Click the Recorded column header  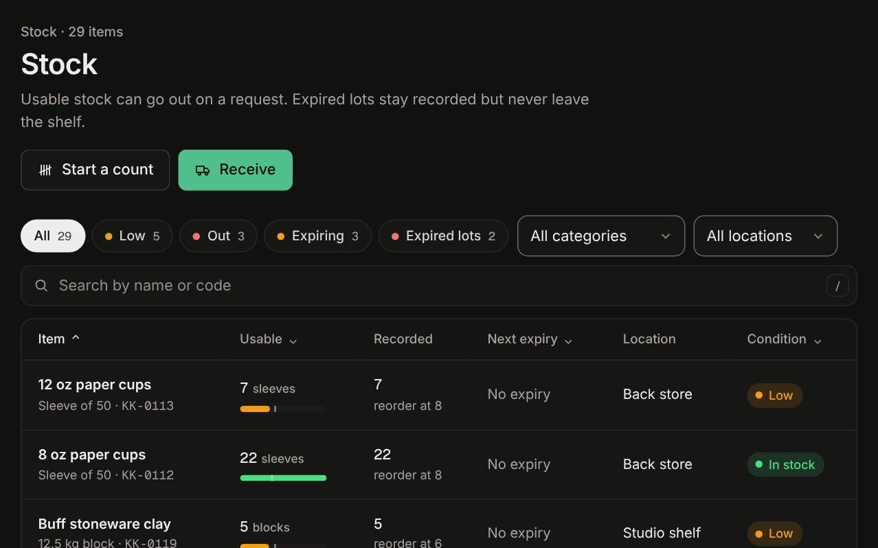[403, 339]
